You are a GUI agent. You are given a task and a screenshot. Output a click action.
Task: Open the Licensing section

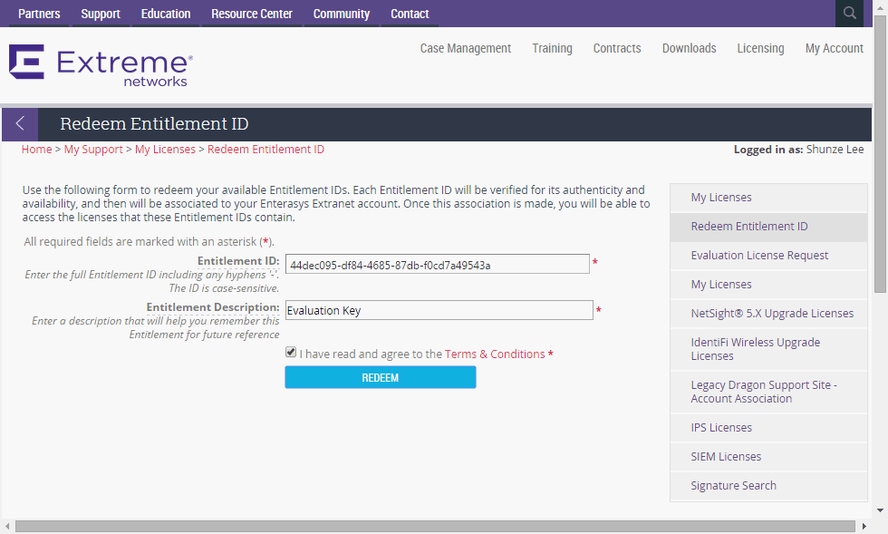tap(760, 49)
